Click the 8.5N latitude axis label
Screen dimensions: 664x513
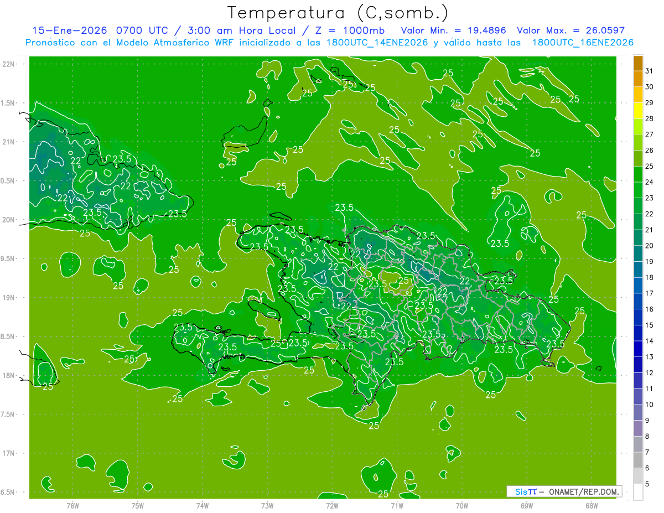point(8,336)
